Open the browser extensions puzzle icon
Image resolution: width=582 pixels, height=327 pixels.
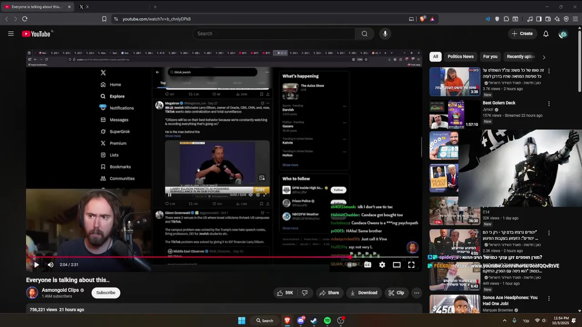click(507, 19)
